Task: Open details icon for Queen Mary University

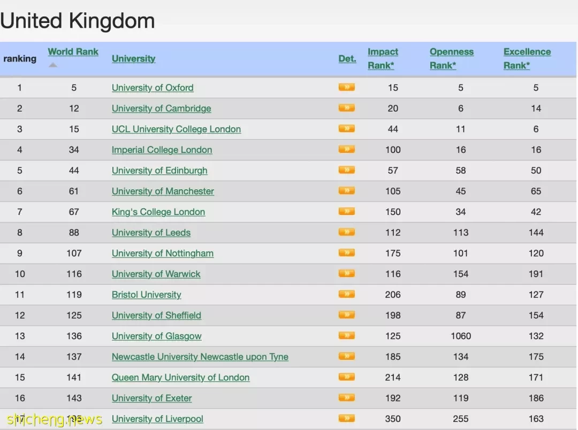Action: [346, 377]
